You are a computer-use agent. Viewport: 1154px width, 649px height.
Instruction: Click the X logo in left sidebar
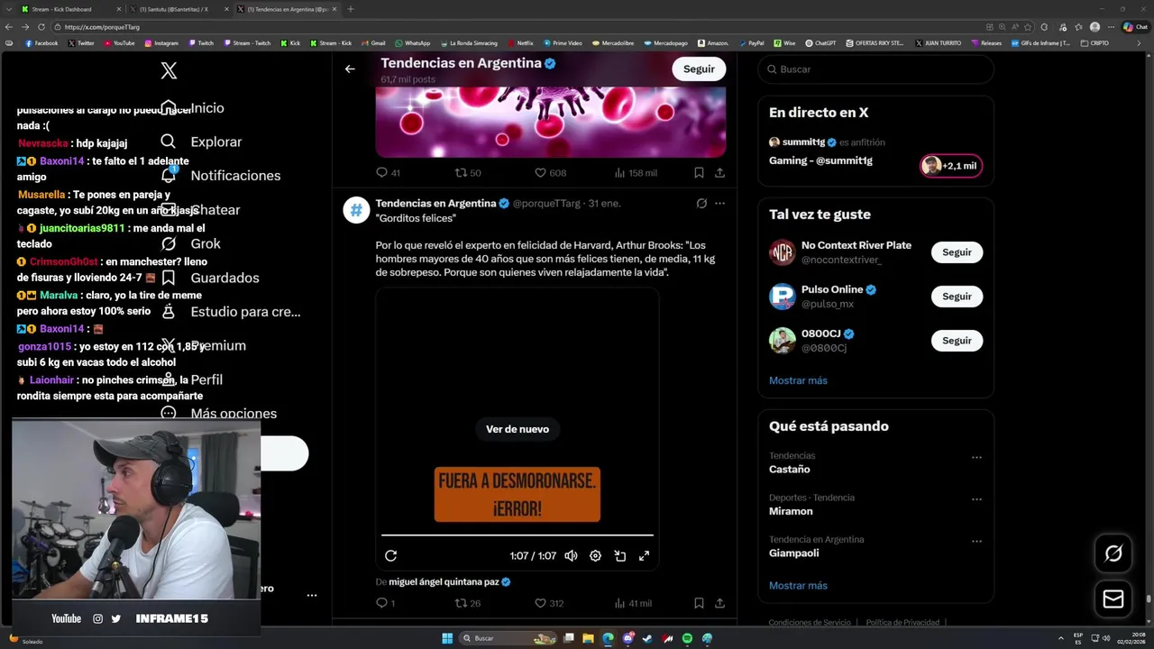click(169, 71)
